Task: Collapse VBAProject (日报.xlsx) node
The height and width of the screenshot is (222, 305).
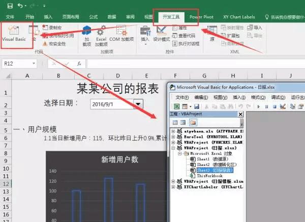Action: tap(173, 148)
